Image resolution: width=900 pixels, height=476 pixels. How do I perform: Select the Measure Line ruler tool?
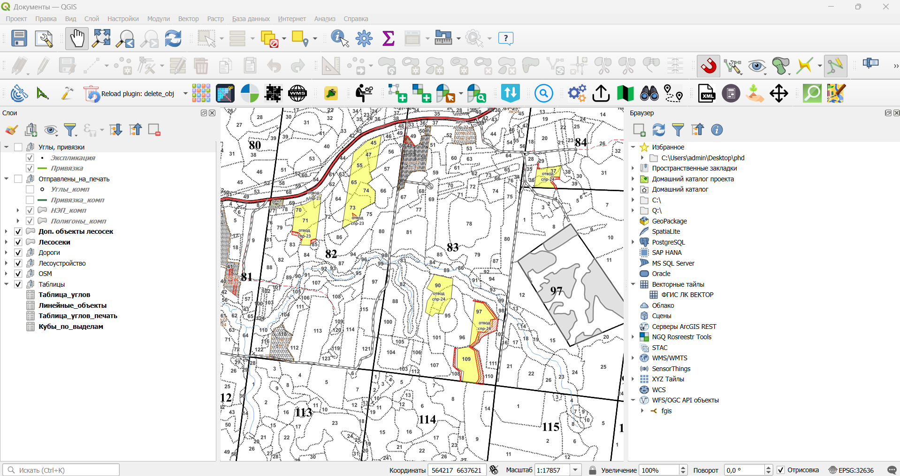coord(443,38)
